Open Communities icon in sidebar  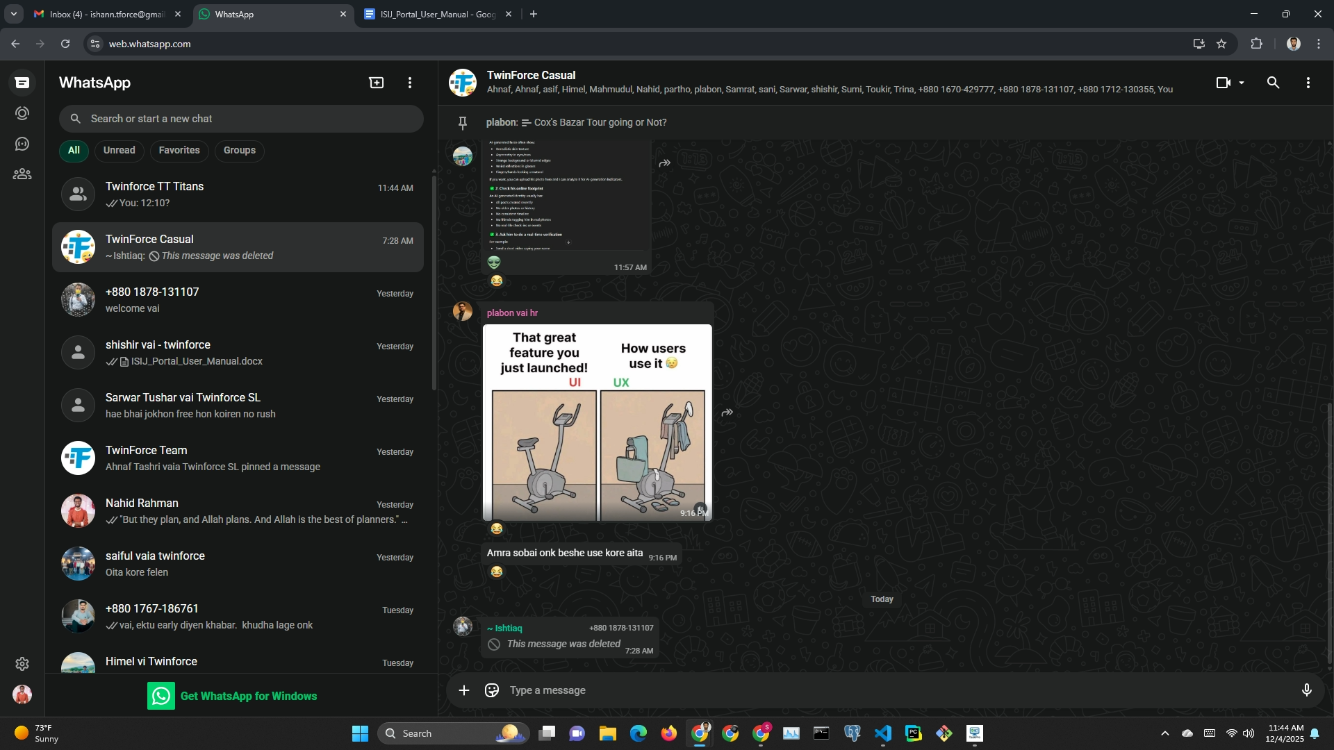22,174
